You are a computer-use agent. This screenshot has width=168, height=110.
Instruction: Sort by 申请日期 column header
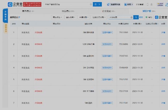[x=138, y=24]
